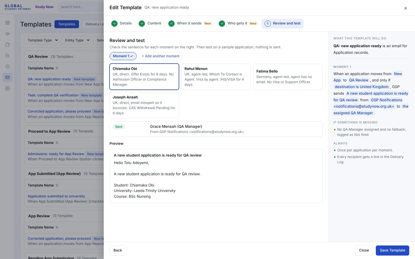The height and width of the screenshot is (259, 415).
Task: Open the Study Now link in header
Action: pos(44,7)
